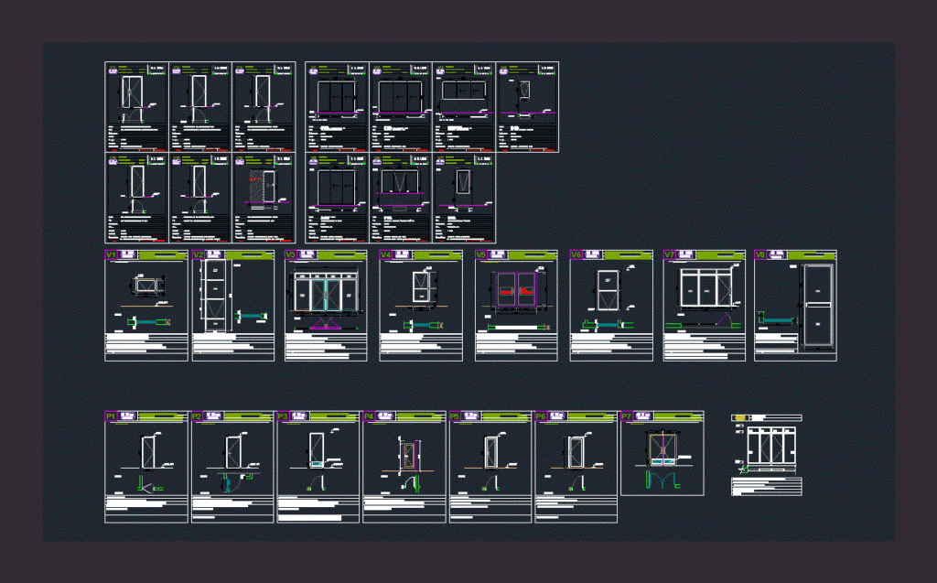Click the V4 sheet label
Viewport: 937px width, 583px height.
click(385, 254)
